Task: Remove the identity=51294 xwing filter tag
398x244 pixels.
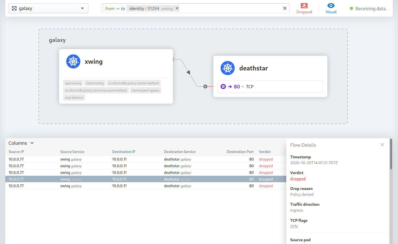Action: [x=177, y=8]
